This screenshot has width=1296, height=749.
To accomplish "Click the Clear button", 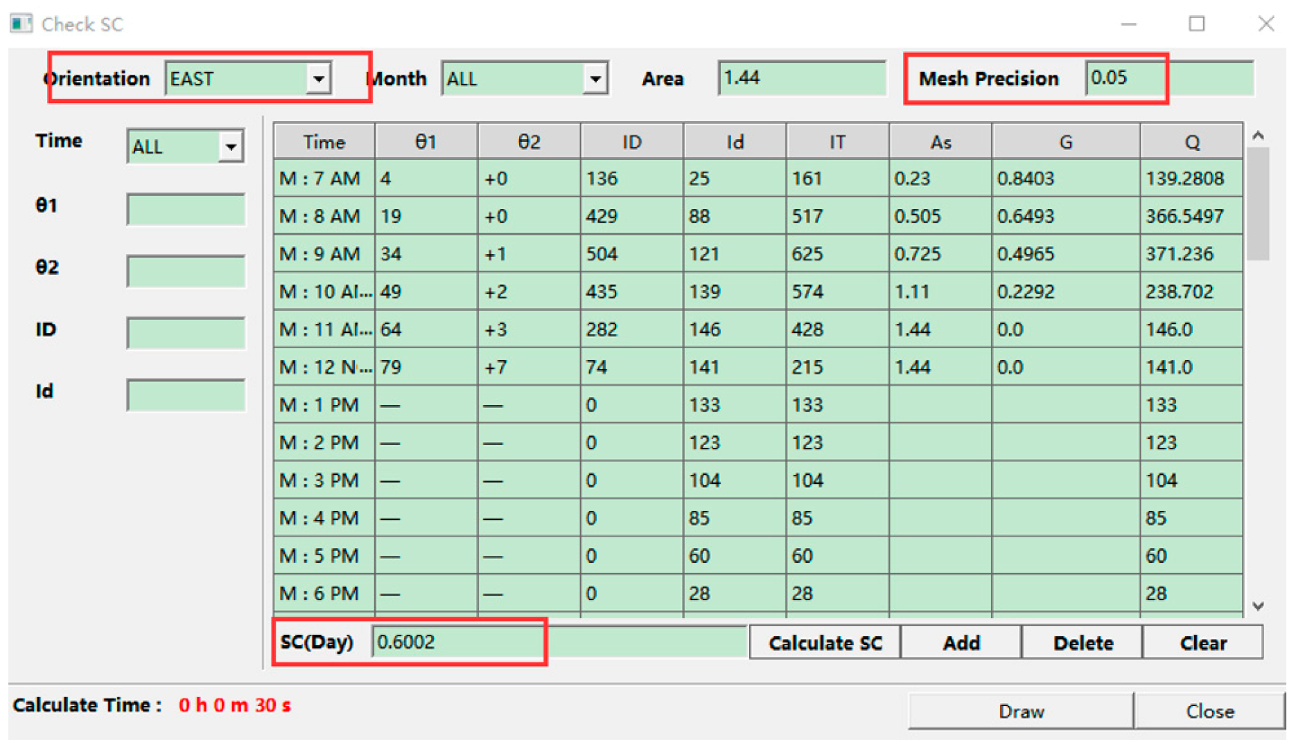I will (1202, 643).
